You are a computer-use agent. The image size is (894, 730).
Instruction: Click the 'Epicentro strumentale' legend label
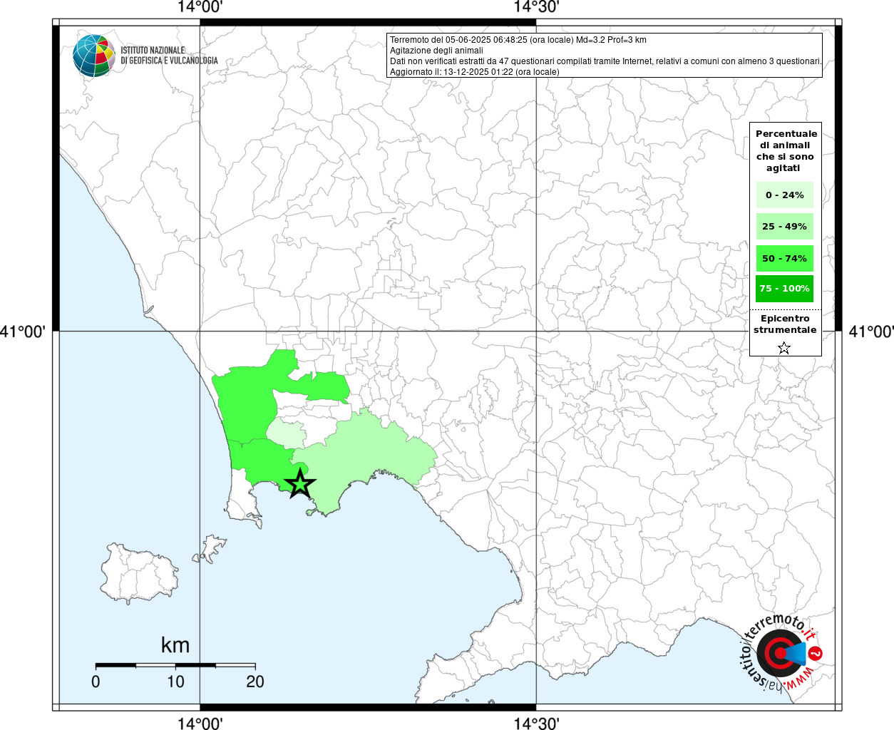tap(785, 324)
